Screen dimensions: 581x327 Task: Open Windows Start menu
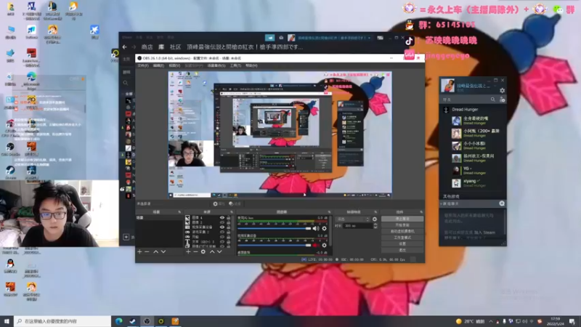(x=7, y=321)
